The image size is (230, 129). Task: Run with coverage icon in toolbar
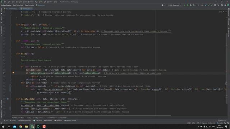(x=190, y=5)
